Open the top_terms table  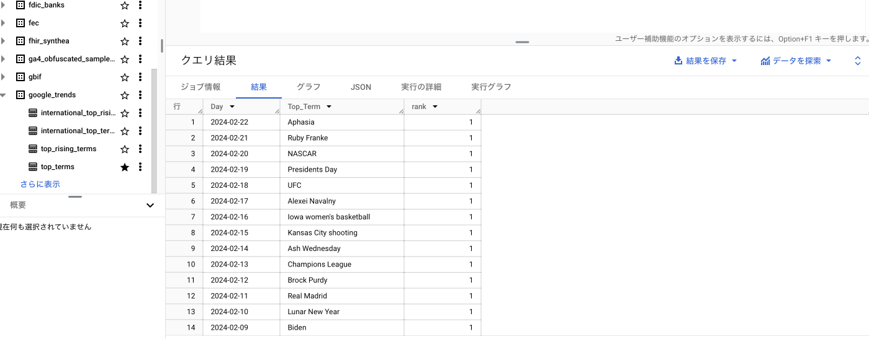click(58, 167)
